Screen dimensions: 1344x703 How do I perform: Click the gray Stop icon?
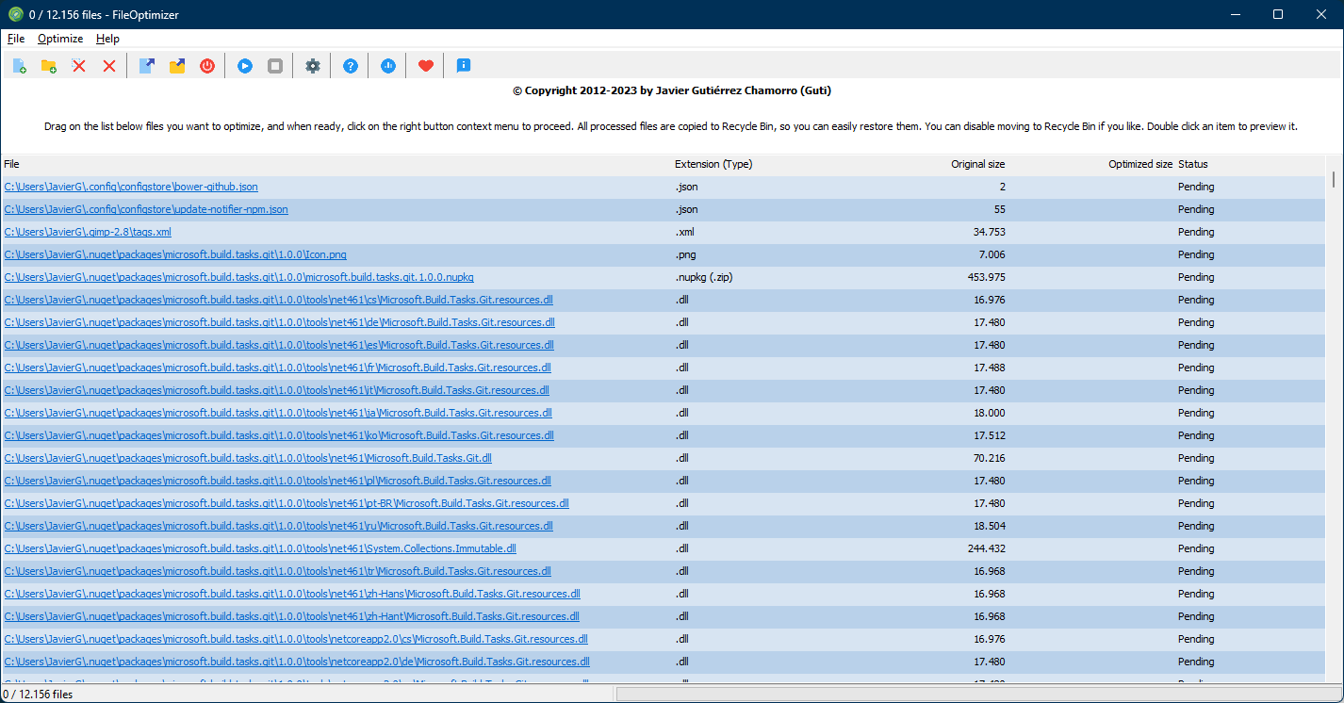pyautogui.click(x=274, y=65)
